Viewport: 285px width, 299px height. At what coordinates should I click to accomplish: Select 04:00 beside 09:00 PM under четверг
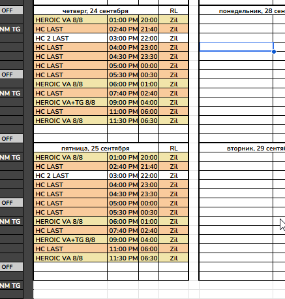coord(149,102)
